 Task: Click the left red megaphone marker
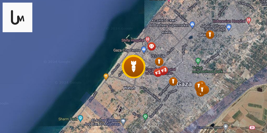(158, 73)
